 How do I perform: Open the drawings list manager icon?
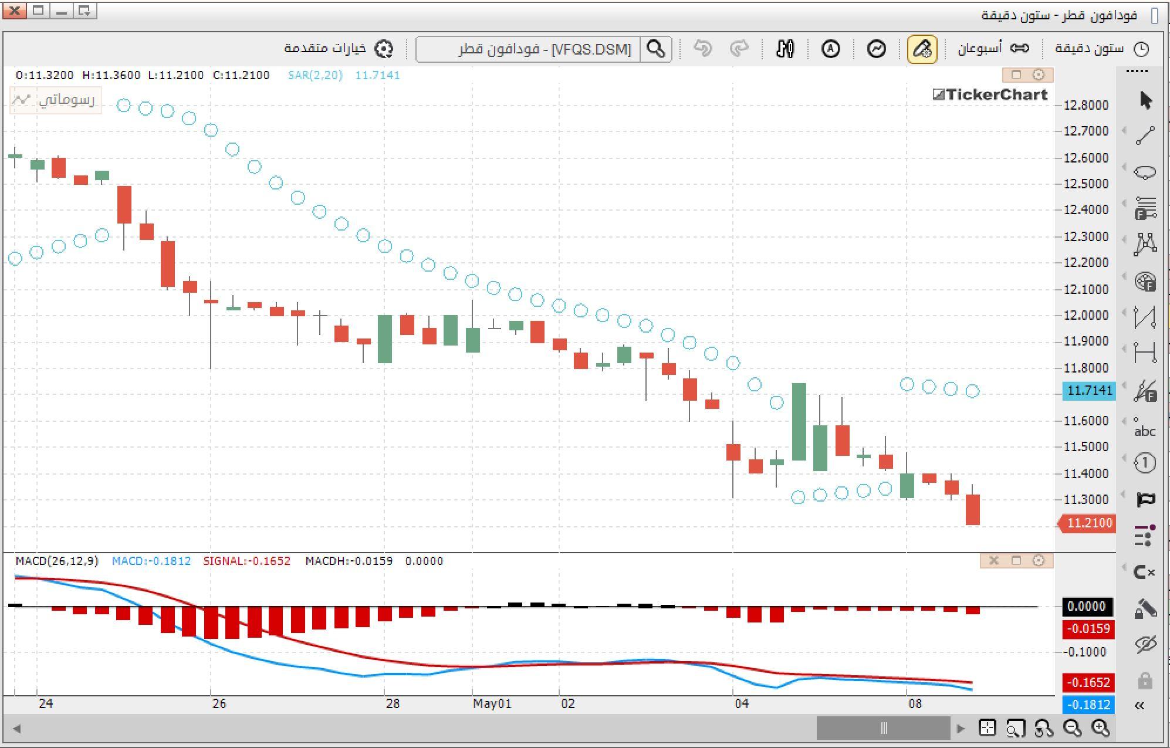tap(1145, 536)
